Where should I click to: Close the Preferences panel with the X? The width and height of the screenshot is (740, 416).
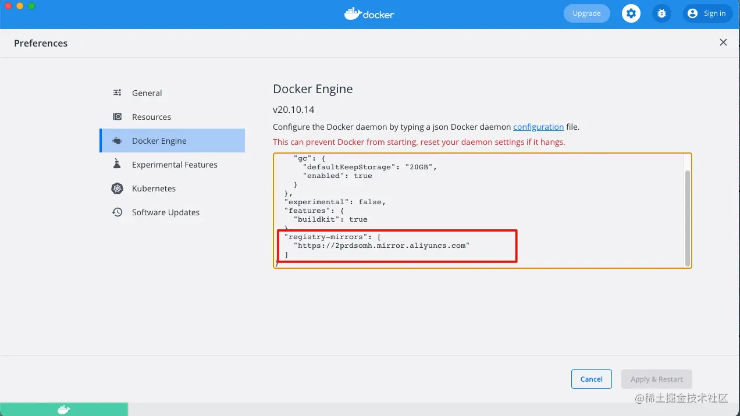click(x=723, y=42)
